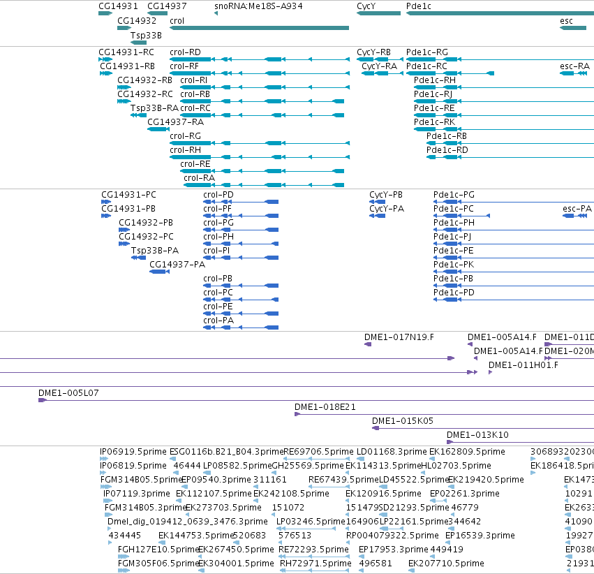The width and height of the screenshot is (594, 574).
Task: Click the CycY-RA transcript label
Action: pyautogui.click(x=379, y=66)
